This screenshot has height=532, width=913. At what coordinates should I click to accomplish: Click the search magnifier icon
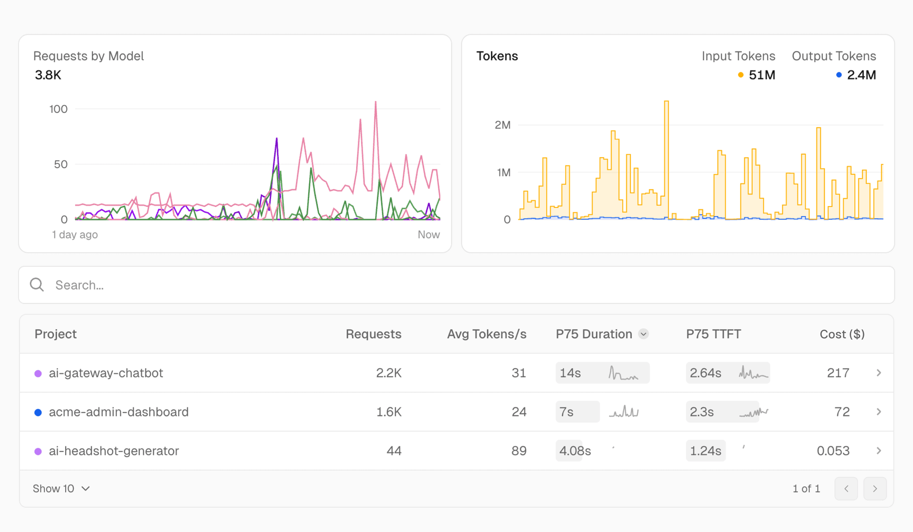click(37, 285)
